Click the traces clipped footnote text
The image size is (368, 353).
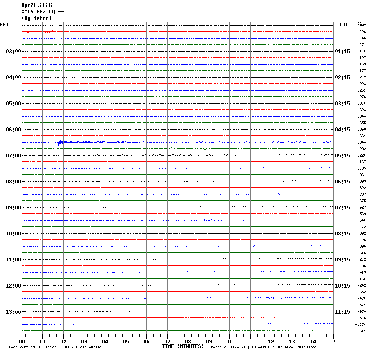click(262, 347)
